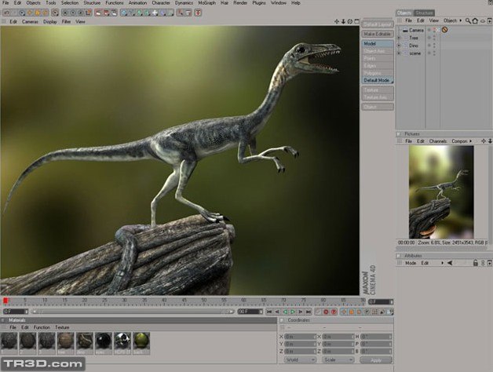
Task: Expand the Dino object in hierarchy
Action: [399, 46]
